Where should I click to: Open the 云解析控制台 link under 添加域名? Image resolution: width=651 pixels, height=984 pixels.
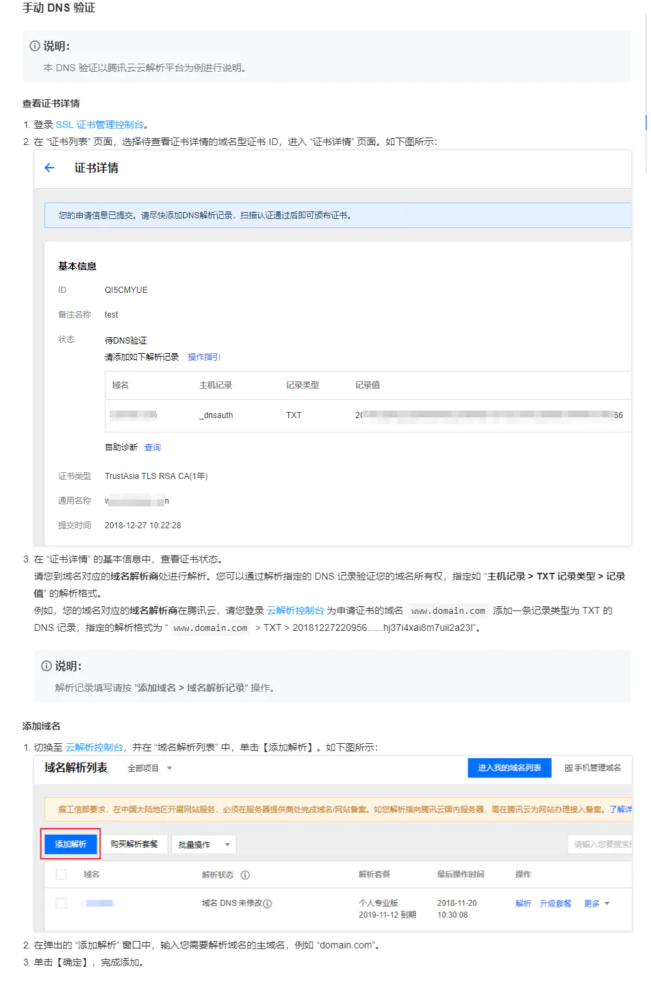94,747
